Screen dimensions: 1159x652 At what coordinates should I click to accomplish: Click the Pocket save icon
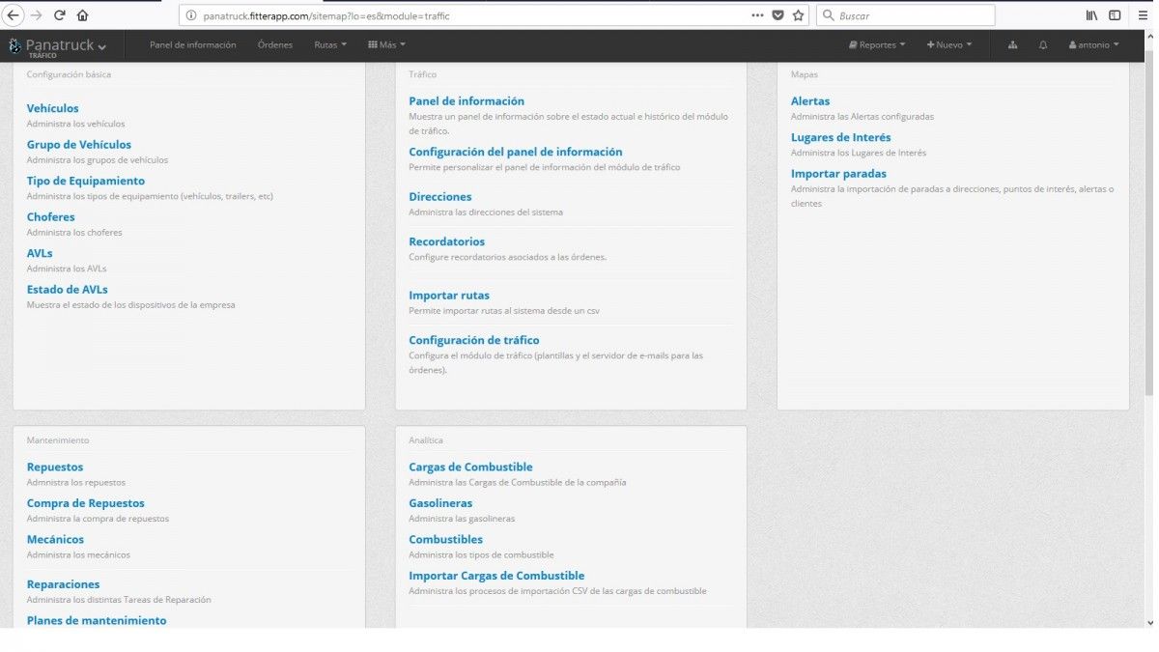click(777, 15)
